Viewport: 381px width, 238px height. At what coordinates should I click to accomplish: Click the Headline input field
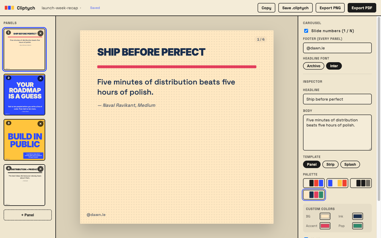tap(337, 99)
